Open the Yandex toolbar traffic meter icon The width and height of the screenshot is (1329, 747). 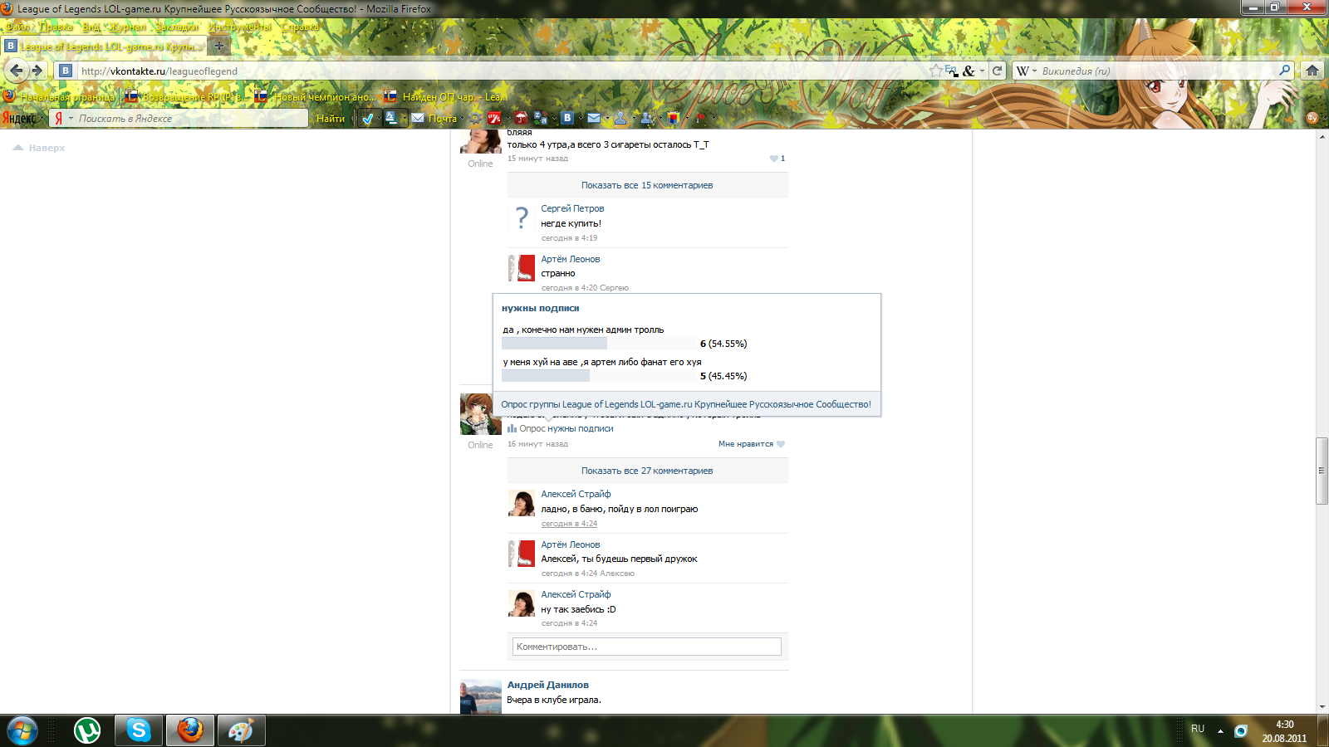pyautogui.click(x=495, y=118)
